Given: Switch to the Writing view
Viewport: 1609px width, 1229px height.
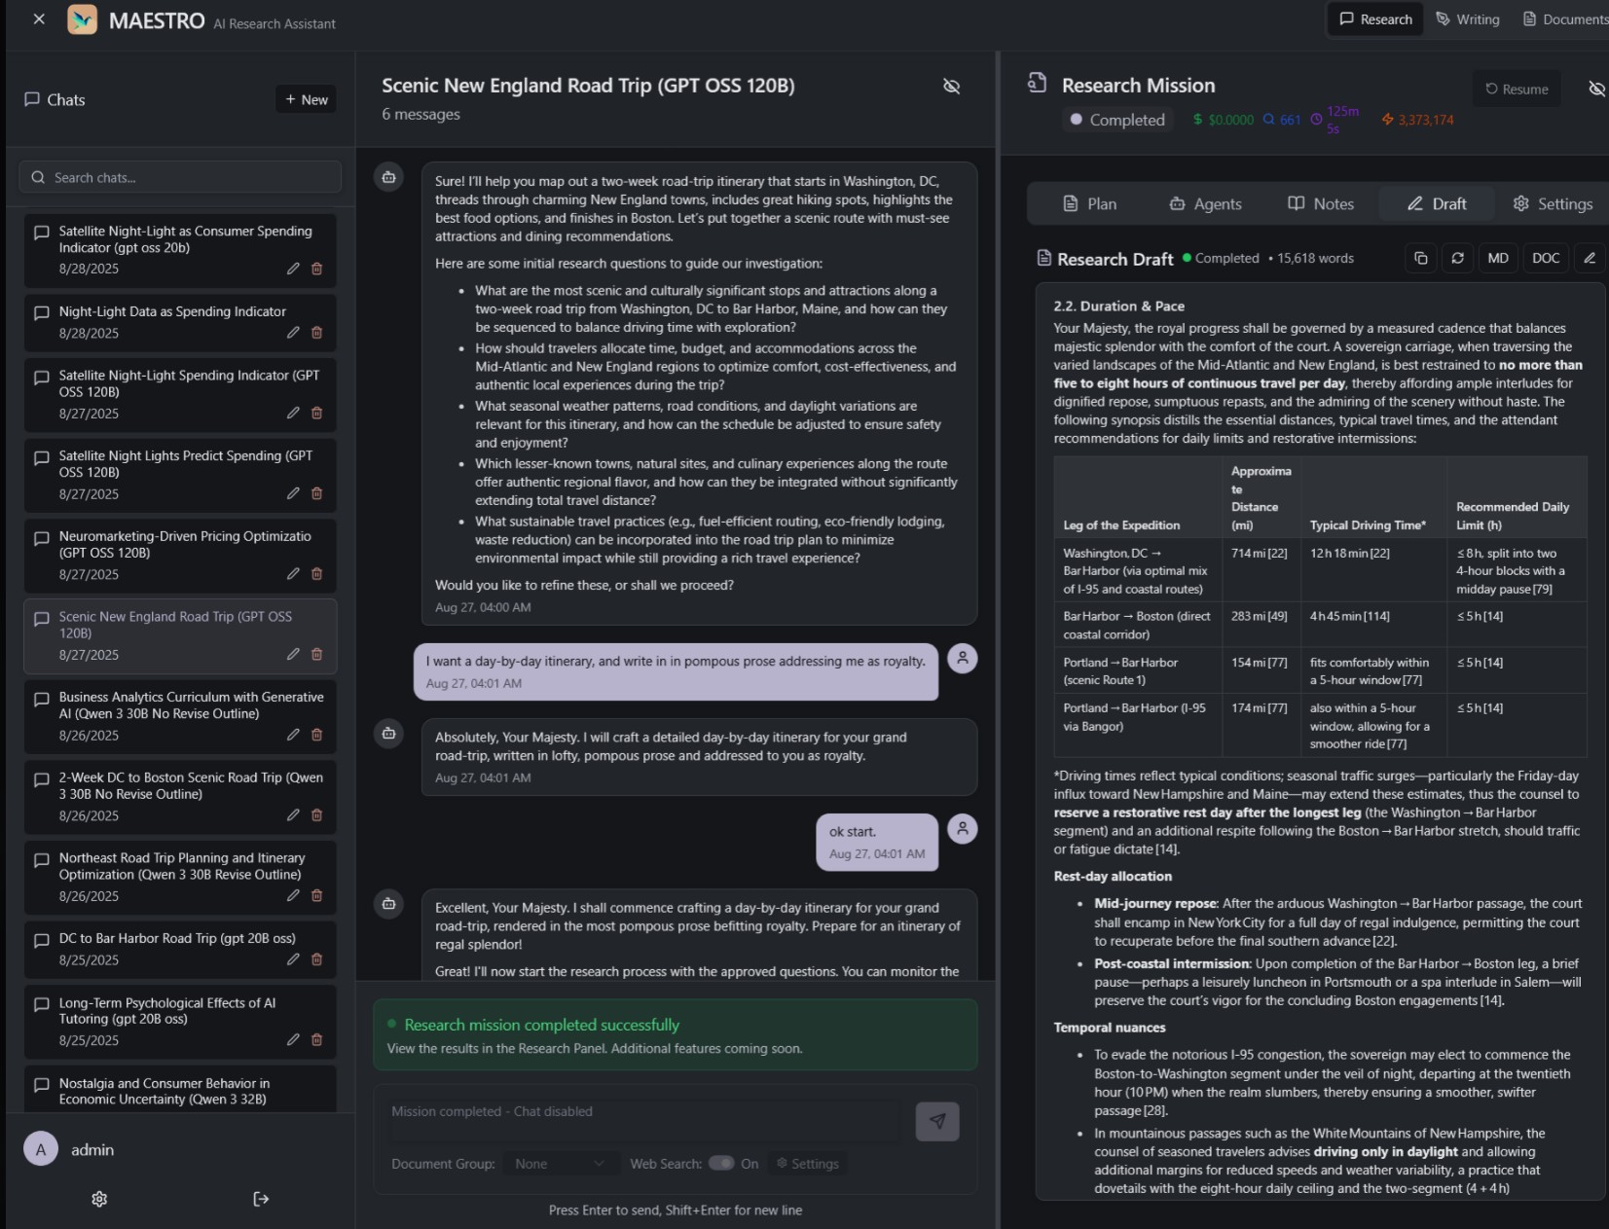Looking at the screenshot, I should pyautogui.click(x=1468, y=19).
